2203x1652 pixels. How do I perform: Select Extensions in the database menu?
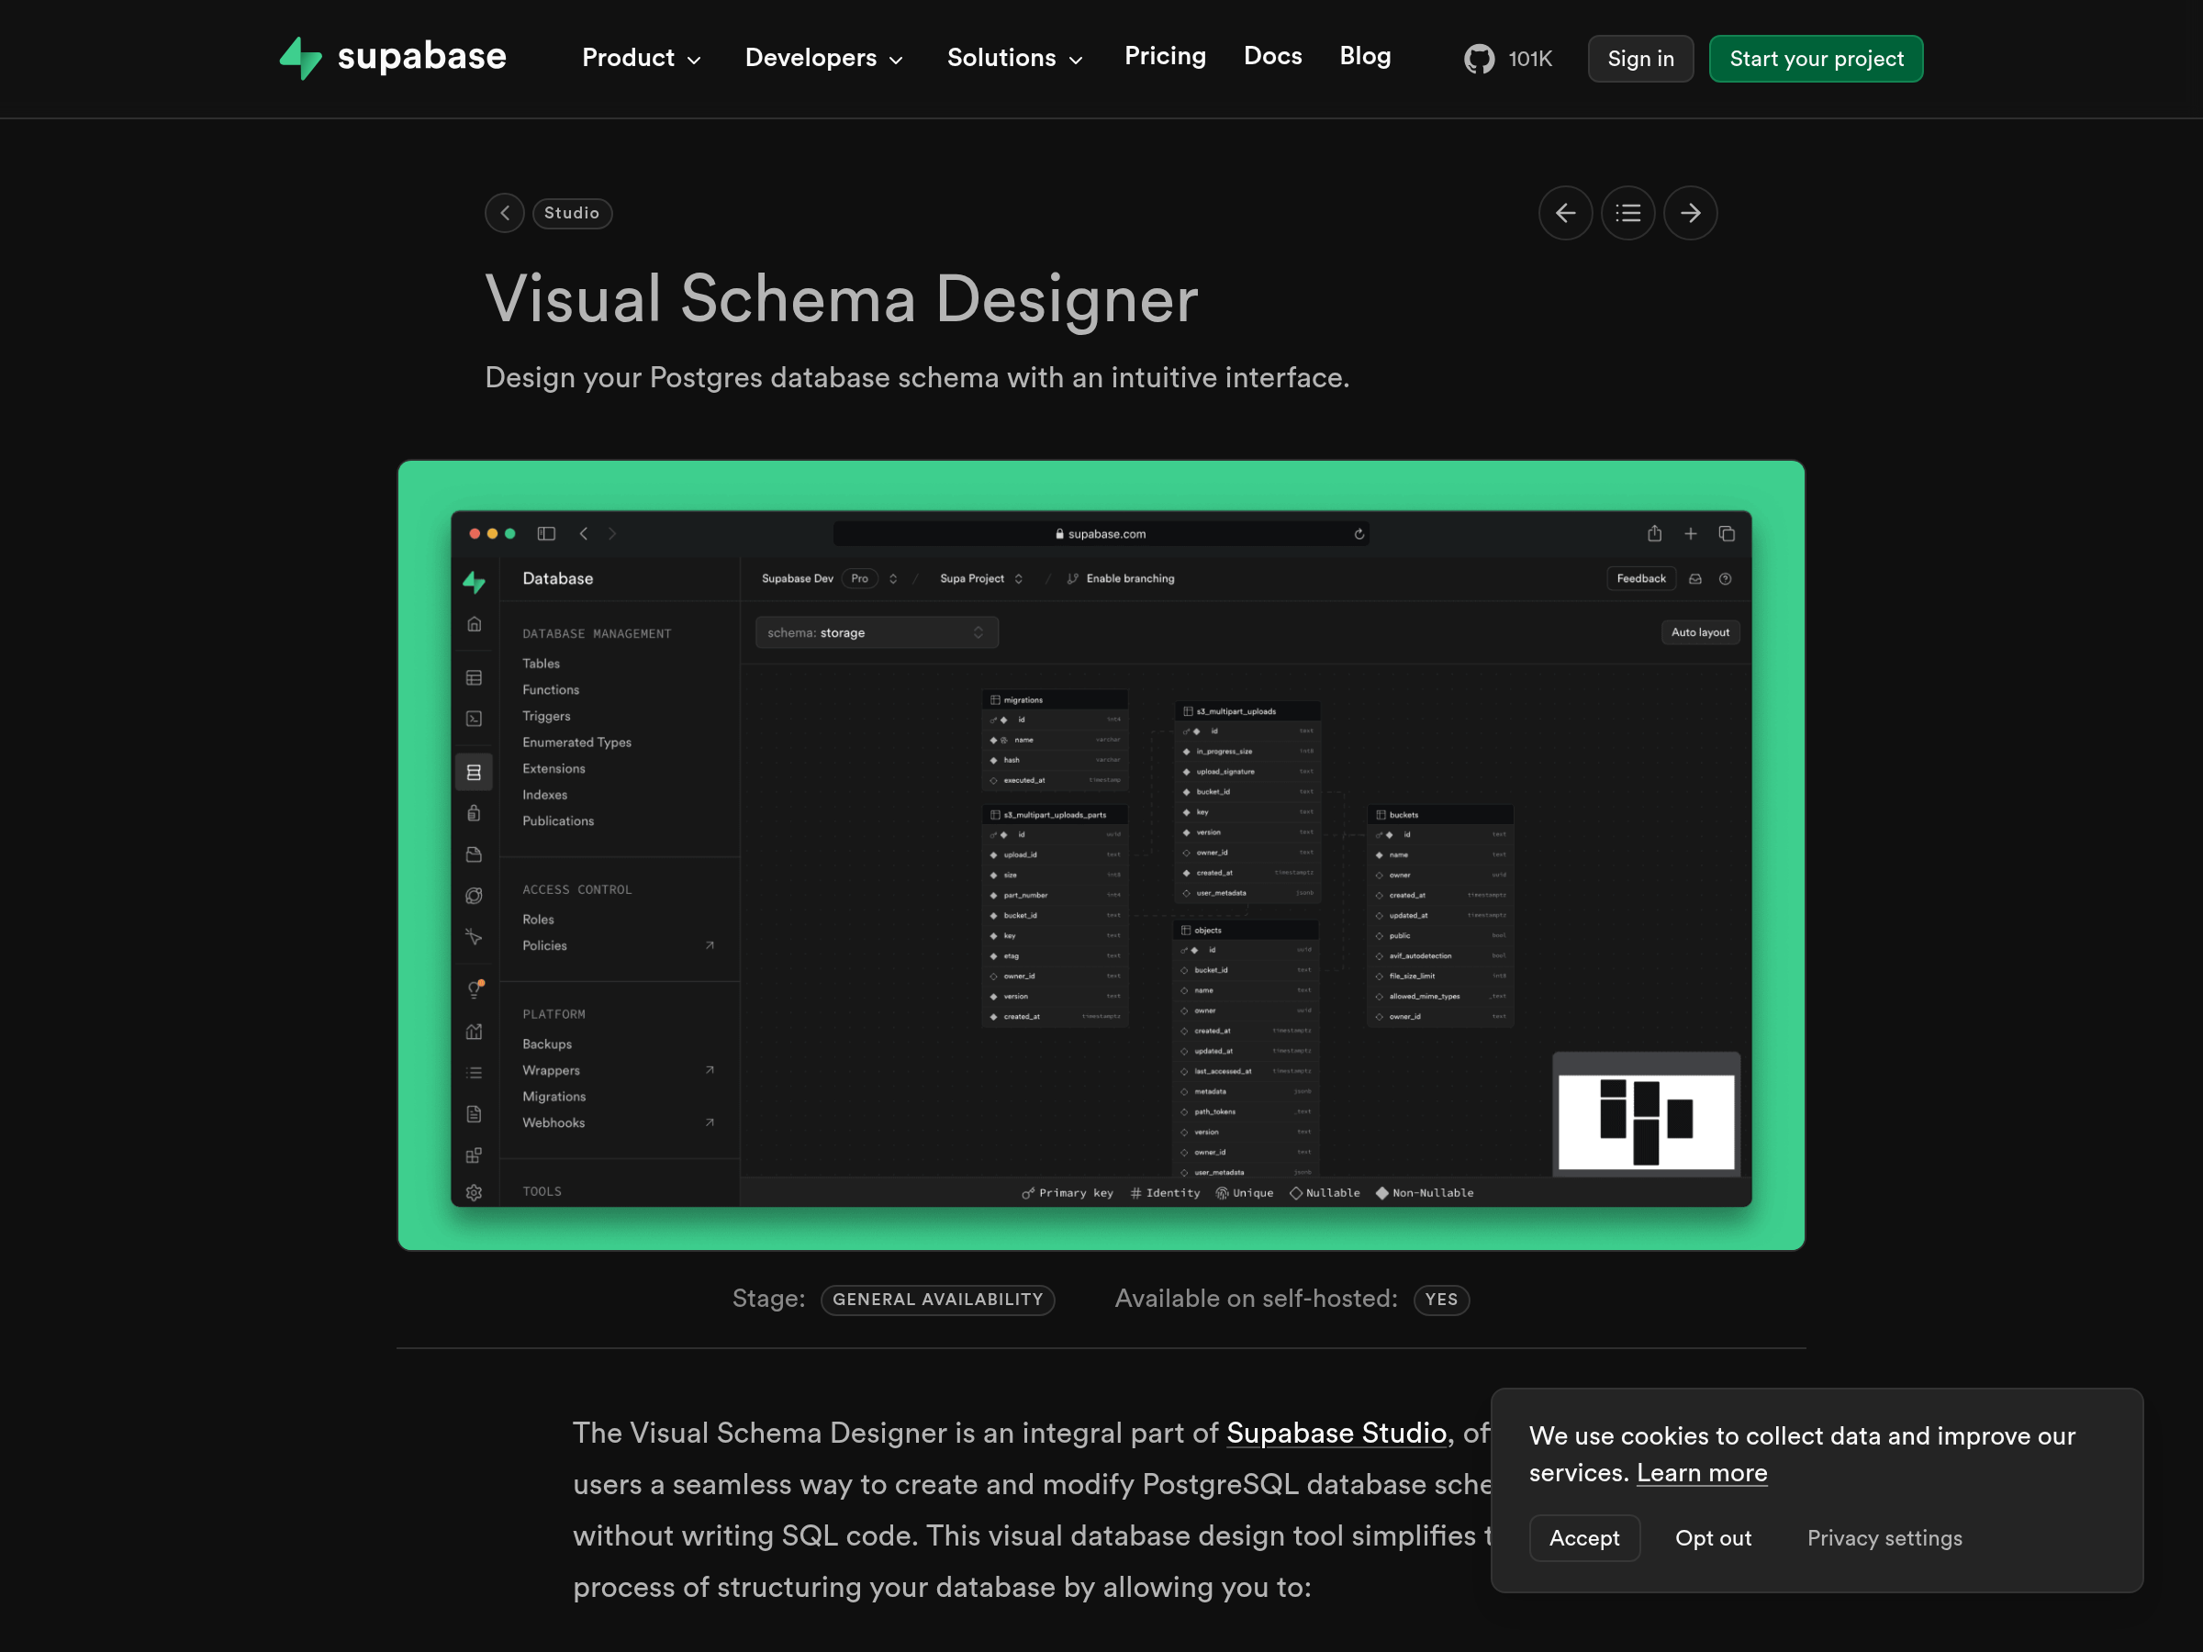coord(554,768)
